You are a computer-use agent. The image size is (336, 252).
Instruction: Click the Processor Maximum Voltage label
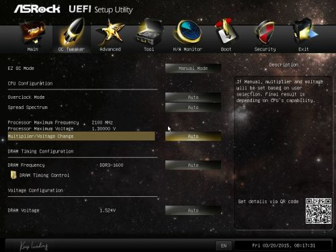tap(40, 129)
